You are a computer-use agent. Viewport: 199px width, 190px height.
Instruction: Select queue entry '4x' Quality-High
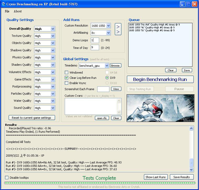click(x=152, y=28)
